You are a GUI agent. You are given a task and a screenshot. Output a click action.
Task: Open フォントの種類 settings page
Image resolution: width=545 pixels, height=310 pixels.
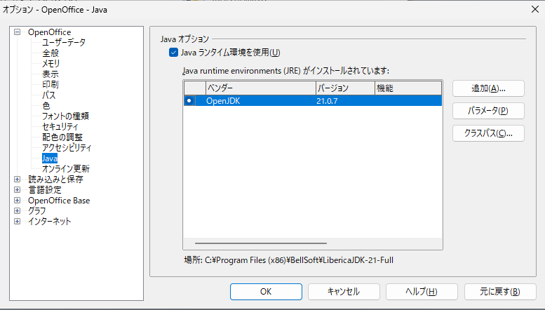coord(65,116)
